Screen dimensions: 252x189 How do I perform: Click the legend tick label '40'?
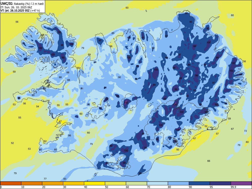[x=85, y=187]
